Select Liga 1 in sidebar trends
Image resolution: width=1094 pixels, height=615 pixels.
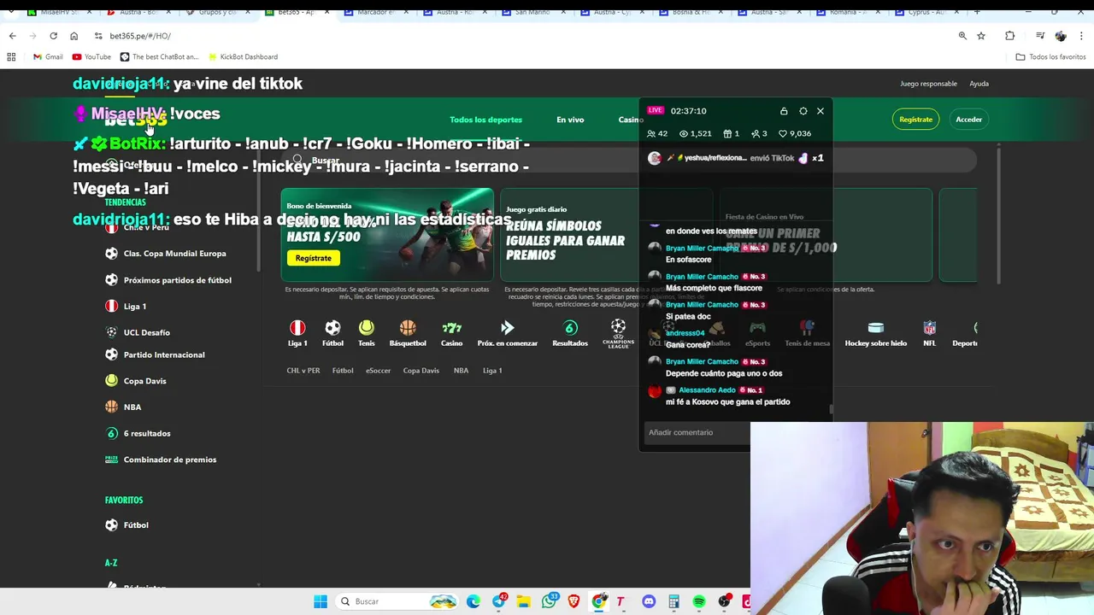click(134, 306)
